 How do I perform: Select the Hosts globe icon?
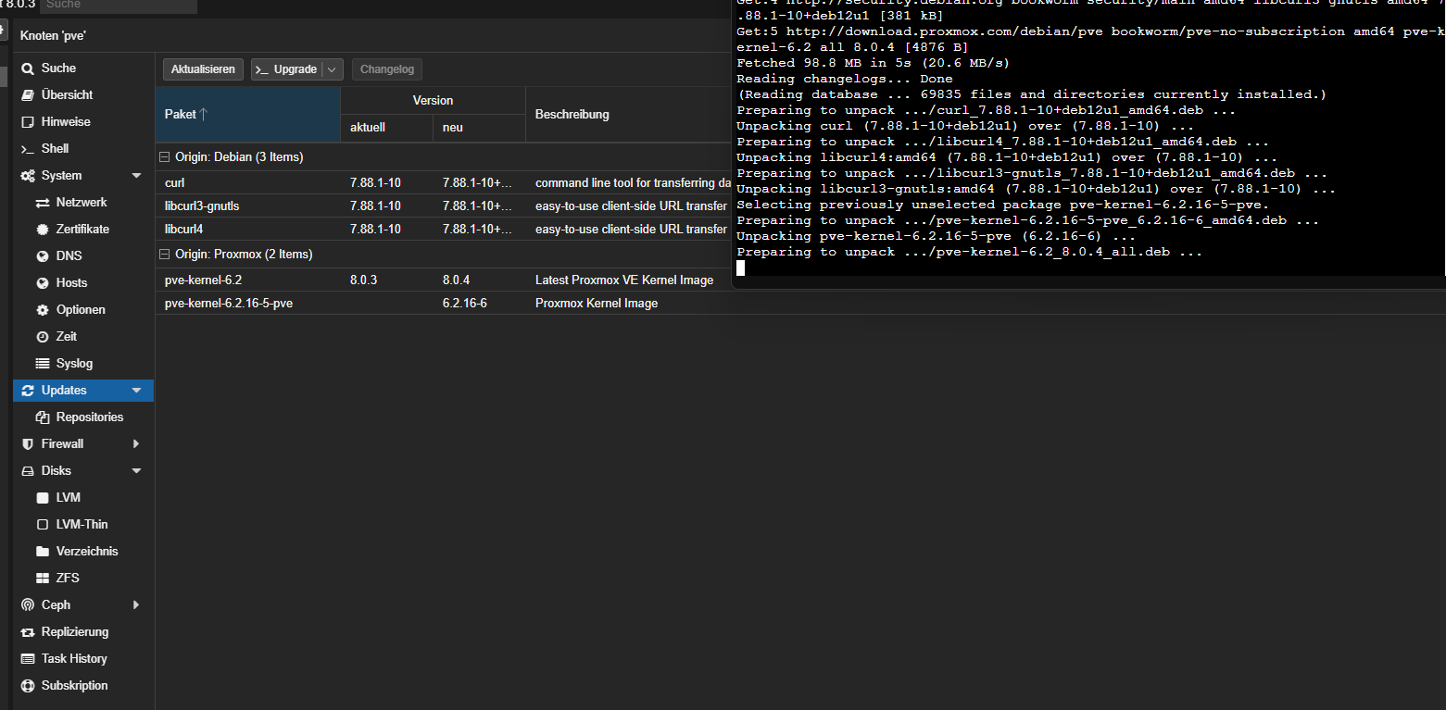pyautogui.click(x=43, y=282)
